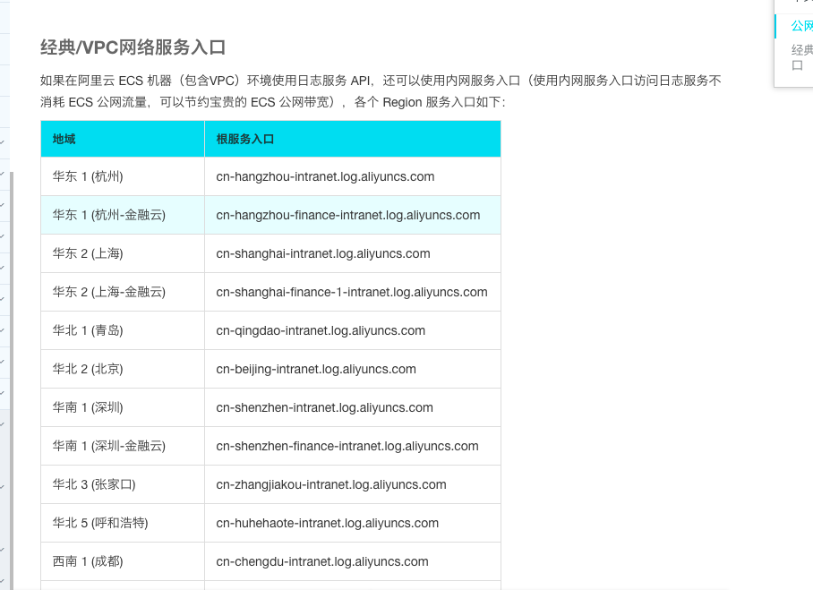Screen dimensions: 813x590
Task: Select cn-hangzhou-intranet.log.aliyuncs.com endpoint
Action: coord(325,176)
